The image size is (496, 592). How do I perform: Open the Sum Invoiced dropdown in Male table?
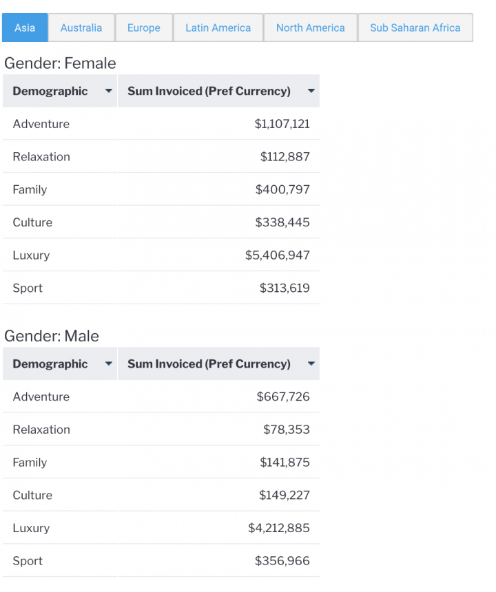[x=311, y=364]
